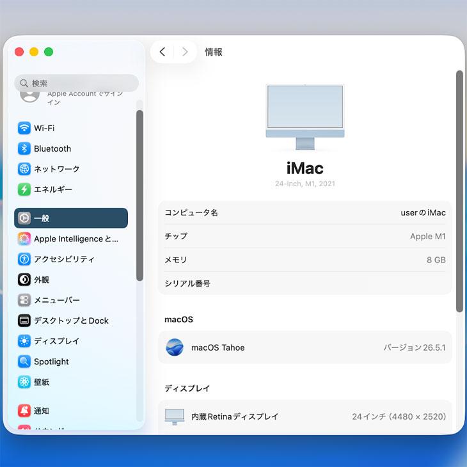Click the 内蔵Retinaディスプレイ label
Viewport: 467px width, 467px height.
tap(235, 416)
